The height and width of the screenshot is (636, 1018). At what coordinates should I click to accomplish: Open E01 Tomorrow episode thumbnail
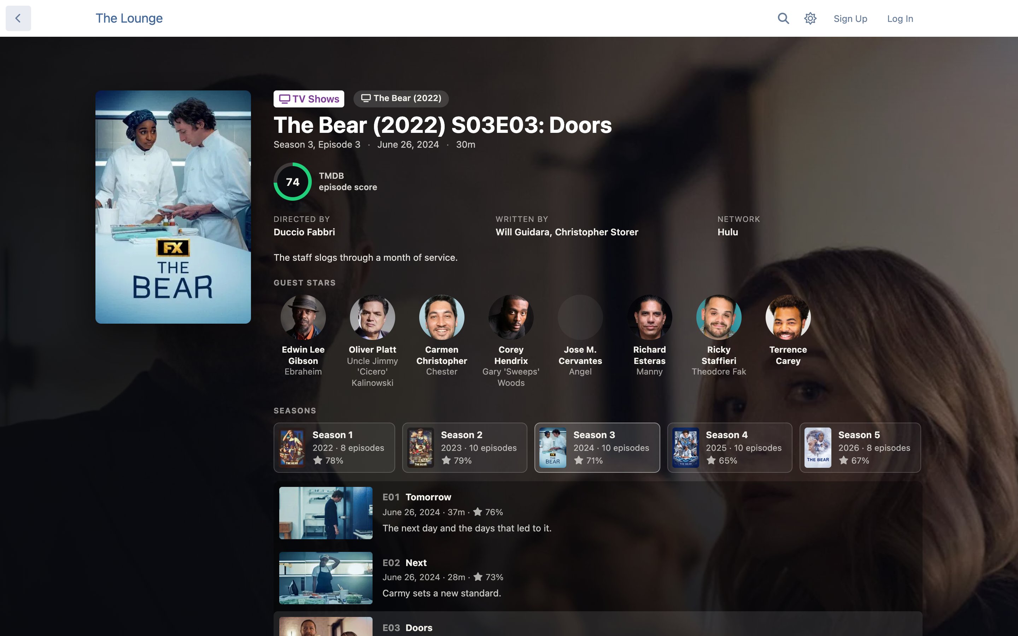[x=326, y=513]
